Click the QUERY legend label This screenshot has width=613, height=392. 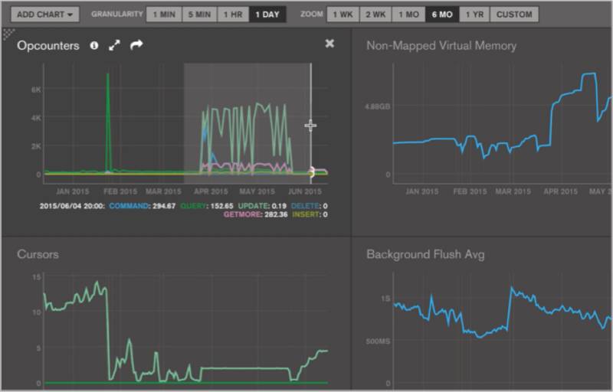coord(193,206)
